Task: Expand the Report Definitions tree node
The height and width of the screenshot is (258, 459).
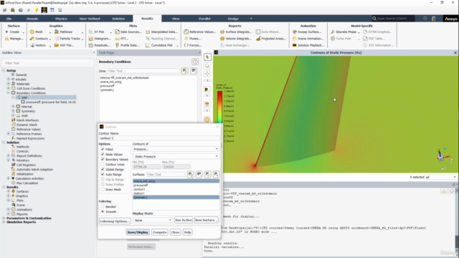Action: (8, 156)
